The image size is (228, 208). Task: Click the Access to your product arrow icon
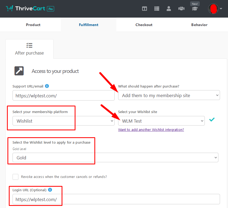coord(19,71)
